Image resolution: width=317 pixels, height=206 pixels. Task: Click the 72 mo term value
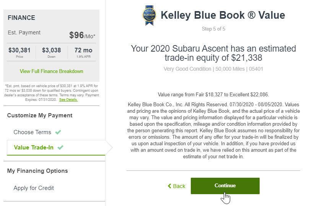point(83,50)
